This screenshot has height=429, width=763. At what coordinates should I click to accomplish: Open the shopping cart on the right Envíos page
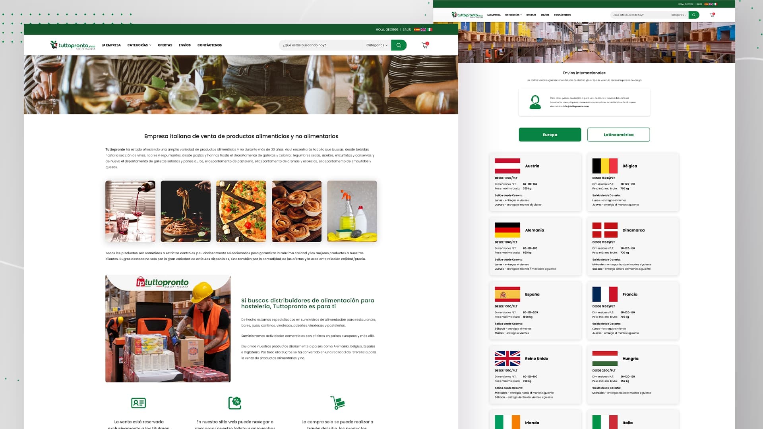coord(712,15)
